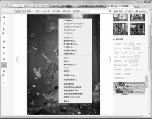Choose 复制快捷方式(T) in context menu
The image size is (152, 119).
click(x=76, y=65)
